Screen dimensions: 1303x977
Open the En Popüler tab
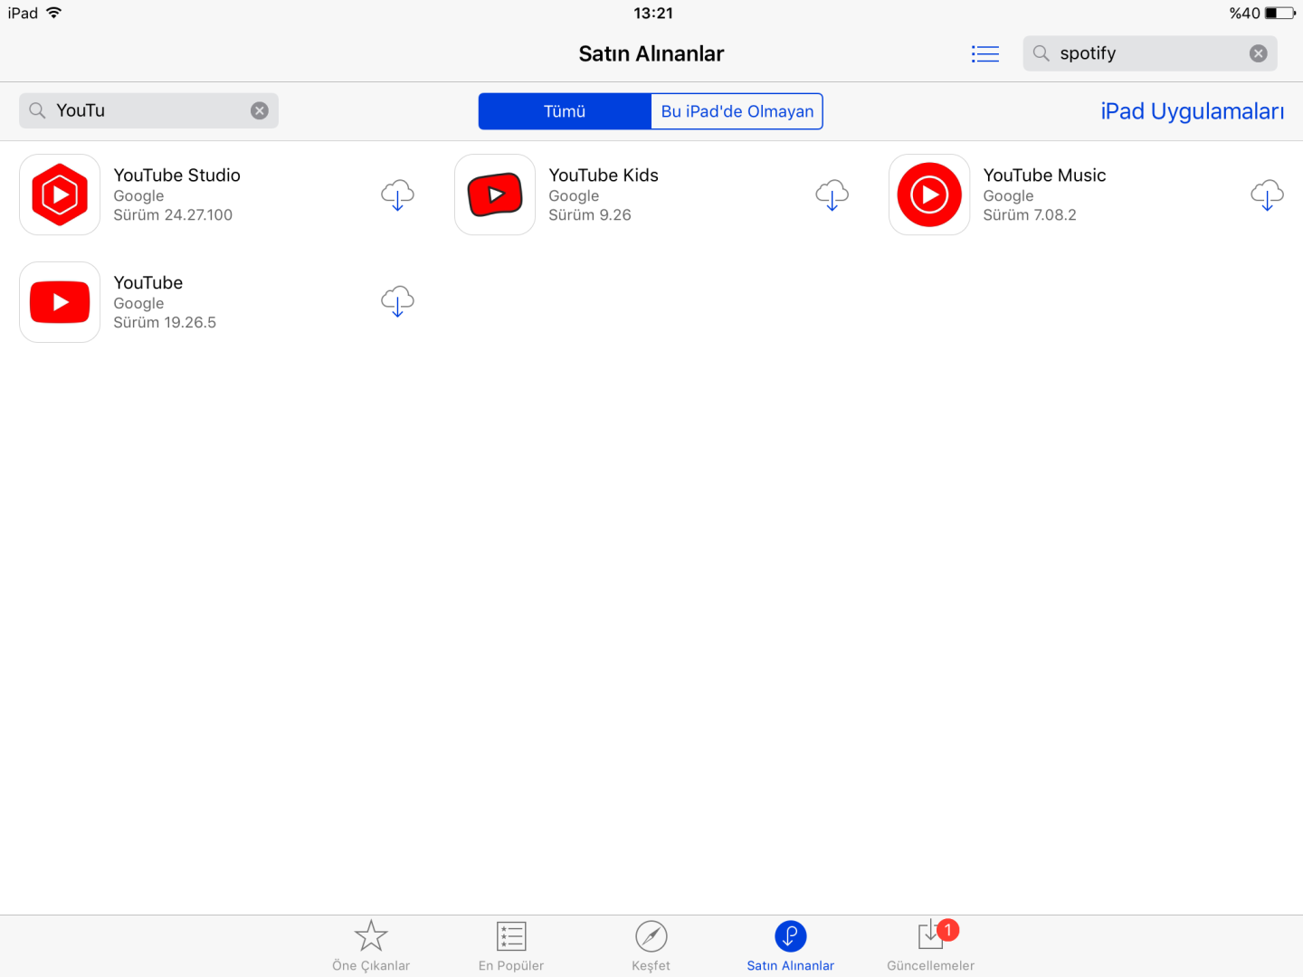pyautogui.click(x=511, y=945)
